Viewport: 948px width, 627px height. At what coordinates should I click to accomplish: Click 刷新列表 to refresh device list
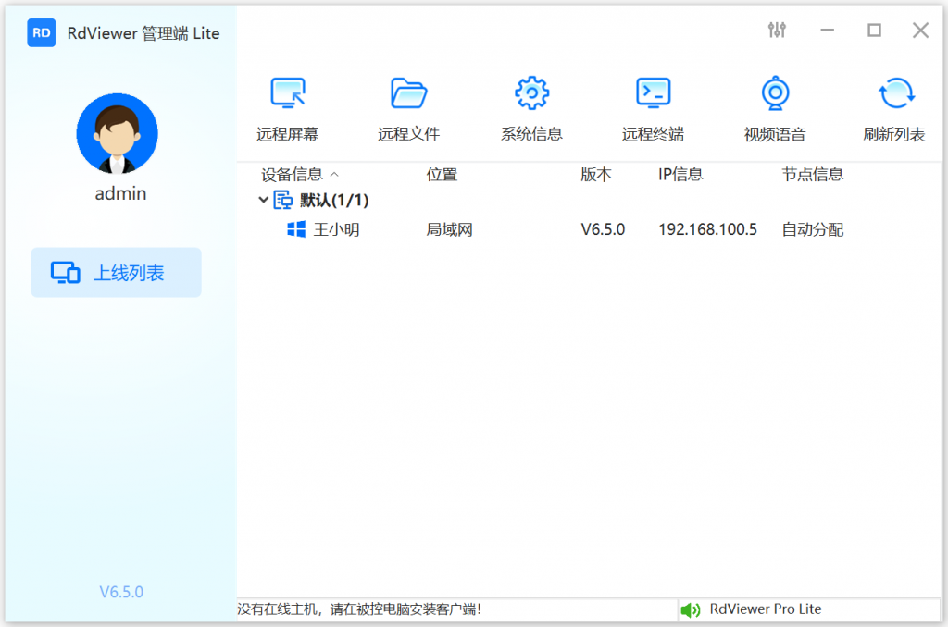894,106
